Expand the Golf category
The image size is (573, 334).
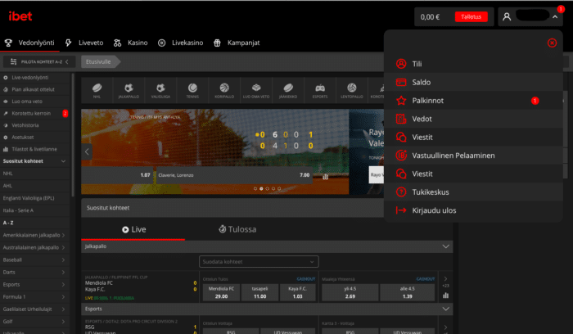(x=34, y=321)
